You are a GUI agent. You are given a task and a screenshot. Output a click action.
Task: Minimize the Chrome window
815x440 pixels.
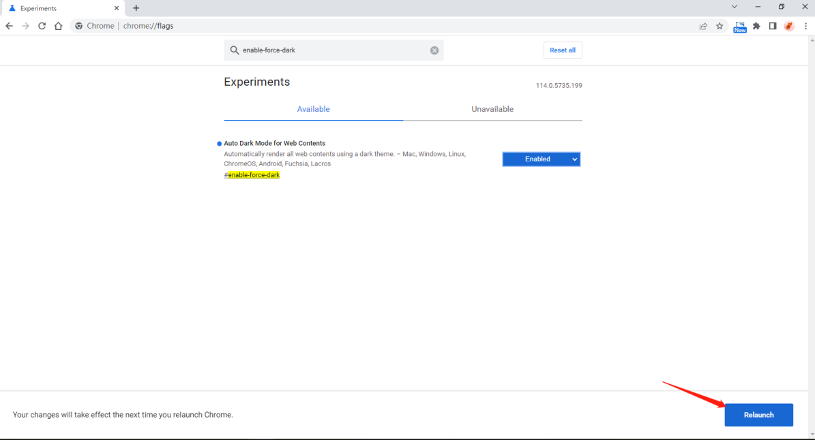pos(758,7)
